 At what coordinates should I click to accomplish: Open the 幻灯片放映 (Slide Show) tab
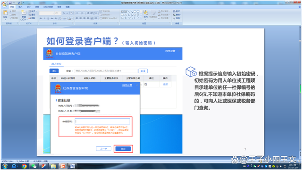coord(48,7)
